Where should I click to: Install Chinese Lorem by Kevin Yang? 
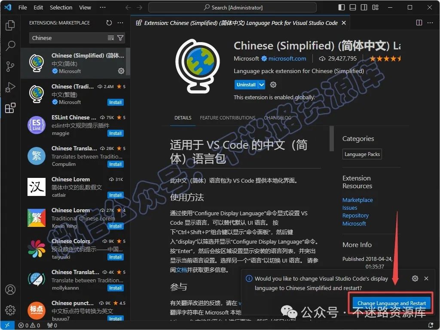(x=115, y=226)
